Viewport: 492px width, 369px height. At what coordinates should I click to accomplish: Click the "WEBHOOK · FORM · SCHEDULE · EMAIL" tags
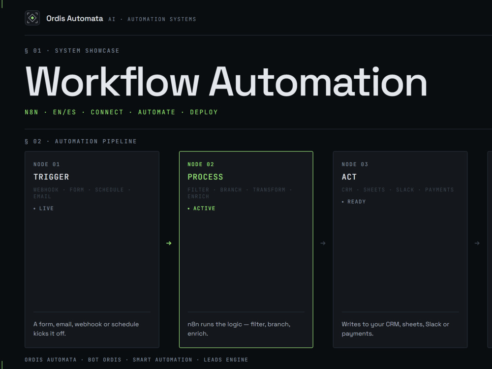[82, 193]
